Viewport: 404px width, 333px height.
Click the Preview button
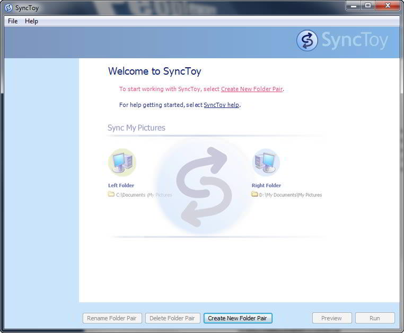(331, 318)
